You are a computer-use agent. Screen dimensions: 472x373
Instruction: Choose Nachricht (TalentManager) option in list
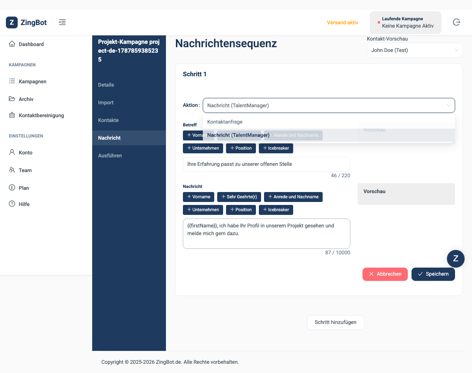pos(329,135)
